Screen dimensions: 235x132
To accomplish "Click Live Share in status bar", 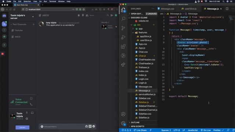I will click(140, 130).
